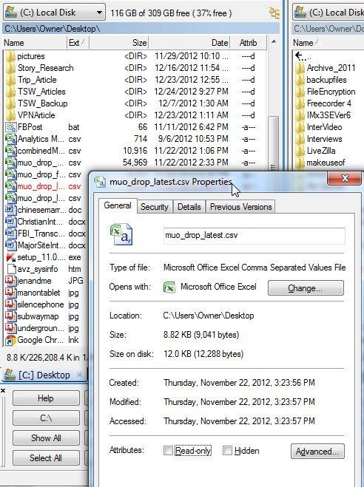The image size is (364, 487).
Task: Select the Story_Research folder icon
Action: pyautogui.click(x=10, y=68)
